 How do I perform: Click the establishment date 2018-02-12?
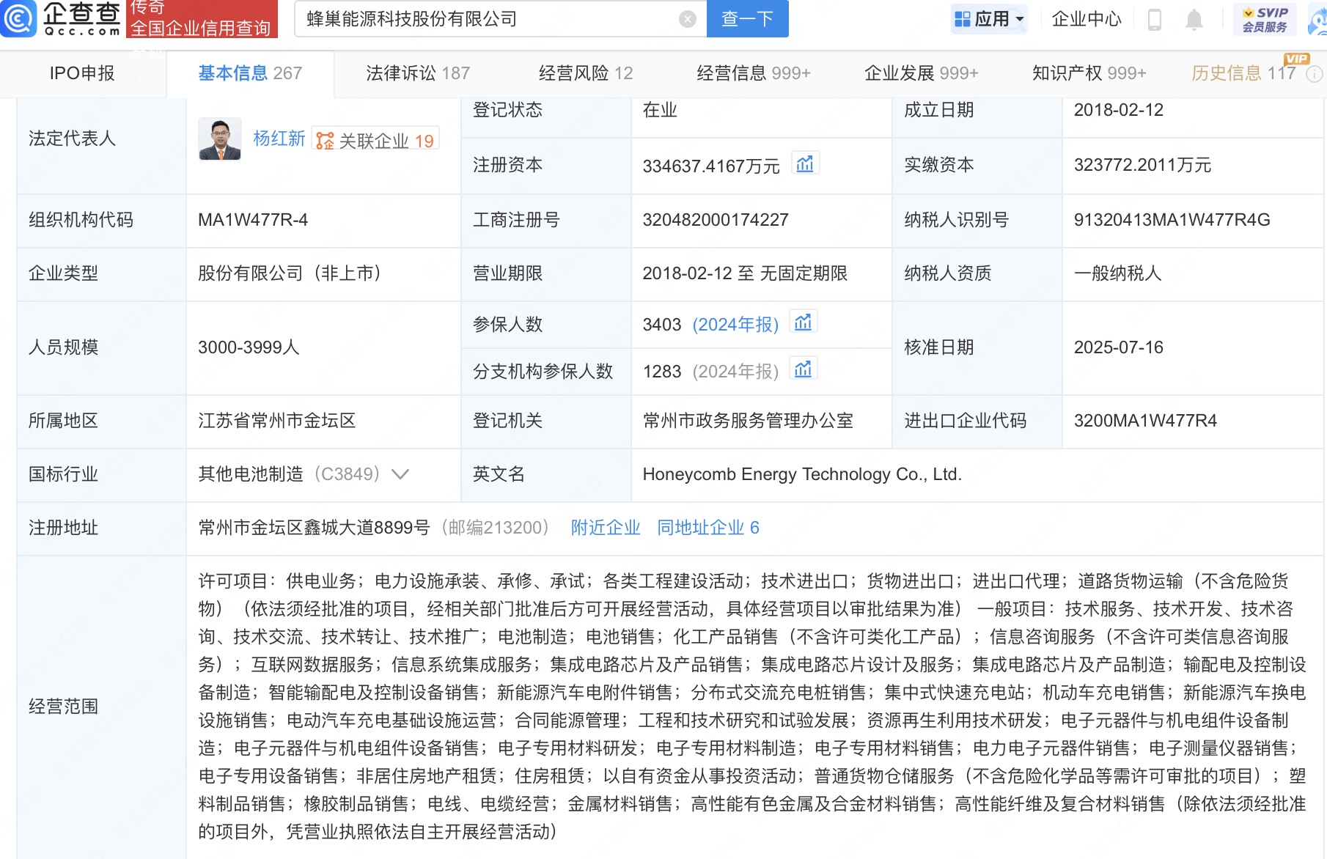coord(1119,110)
